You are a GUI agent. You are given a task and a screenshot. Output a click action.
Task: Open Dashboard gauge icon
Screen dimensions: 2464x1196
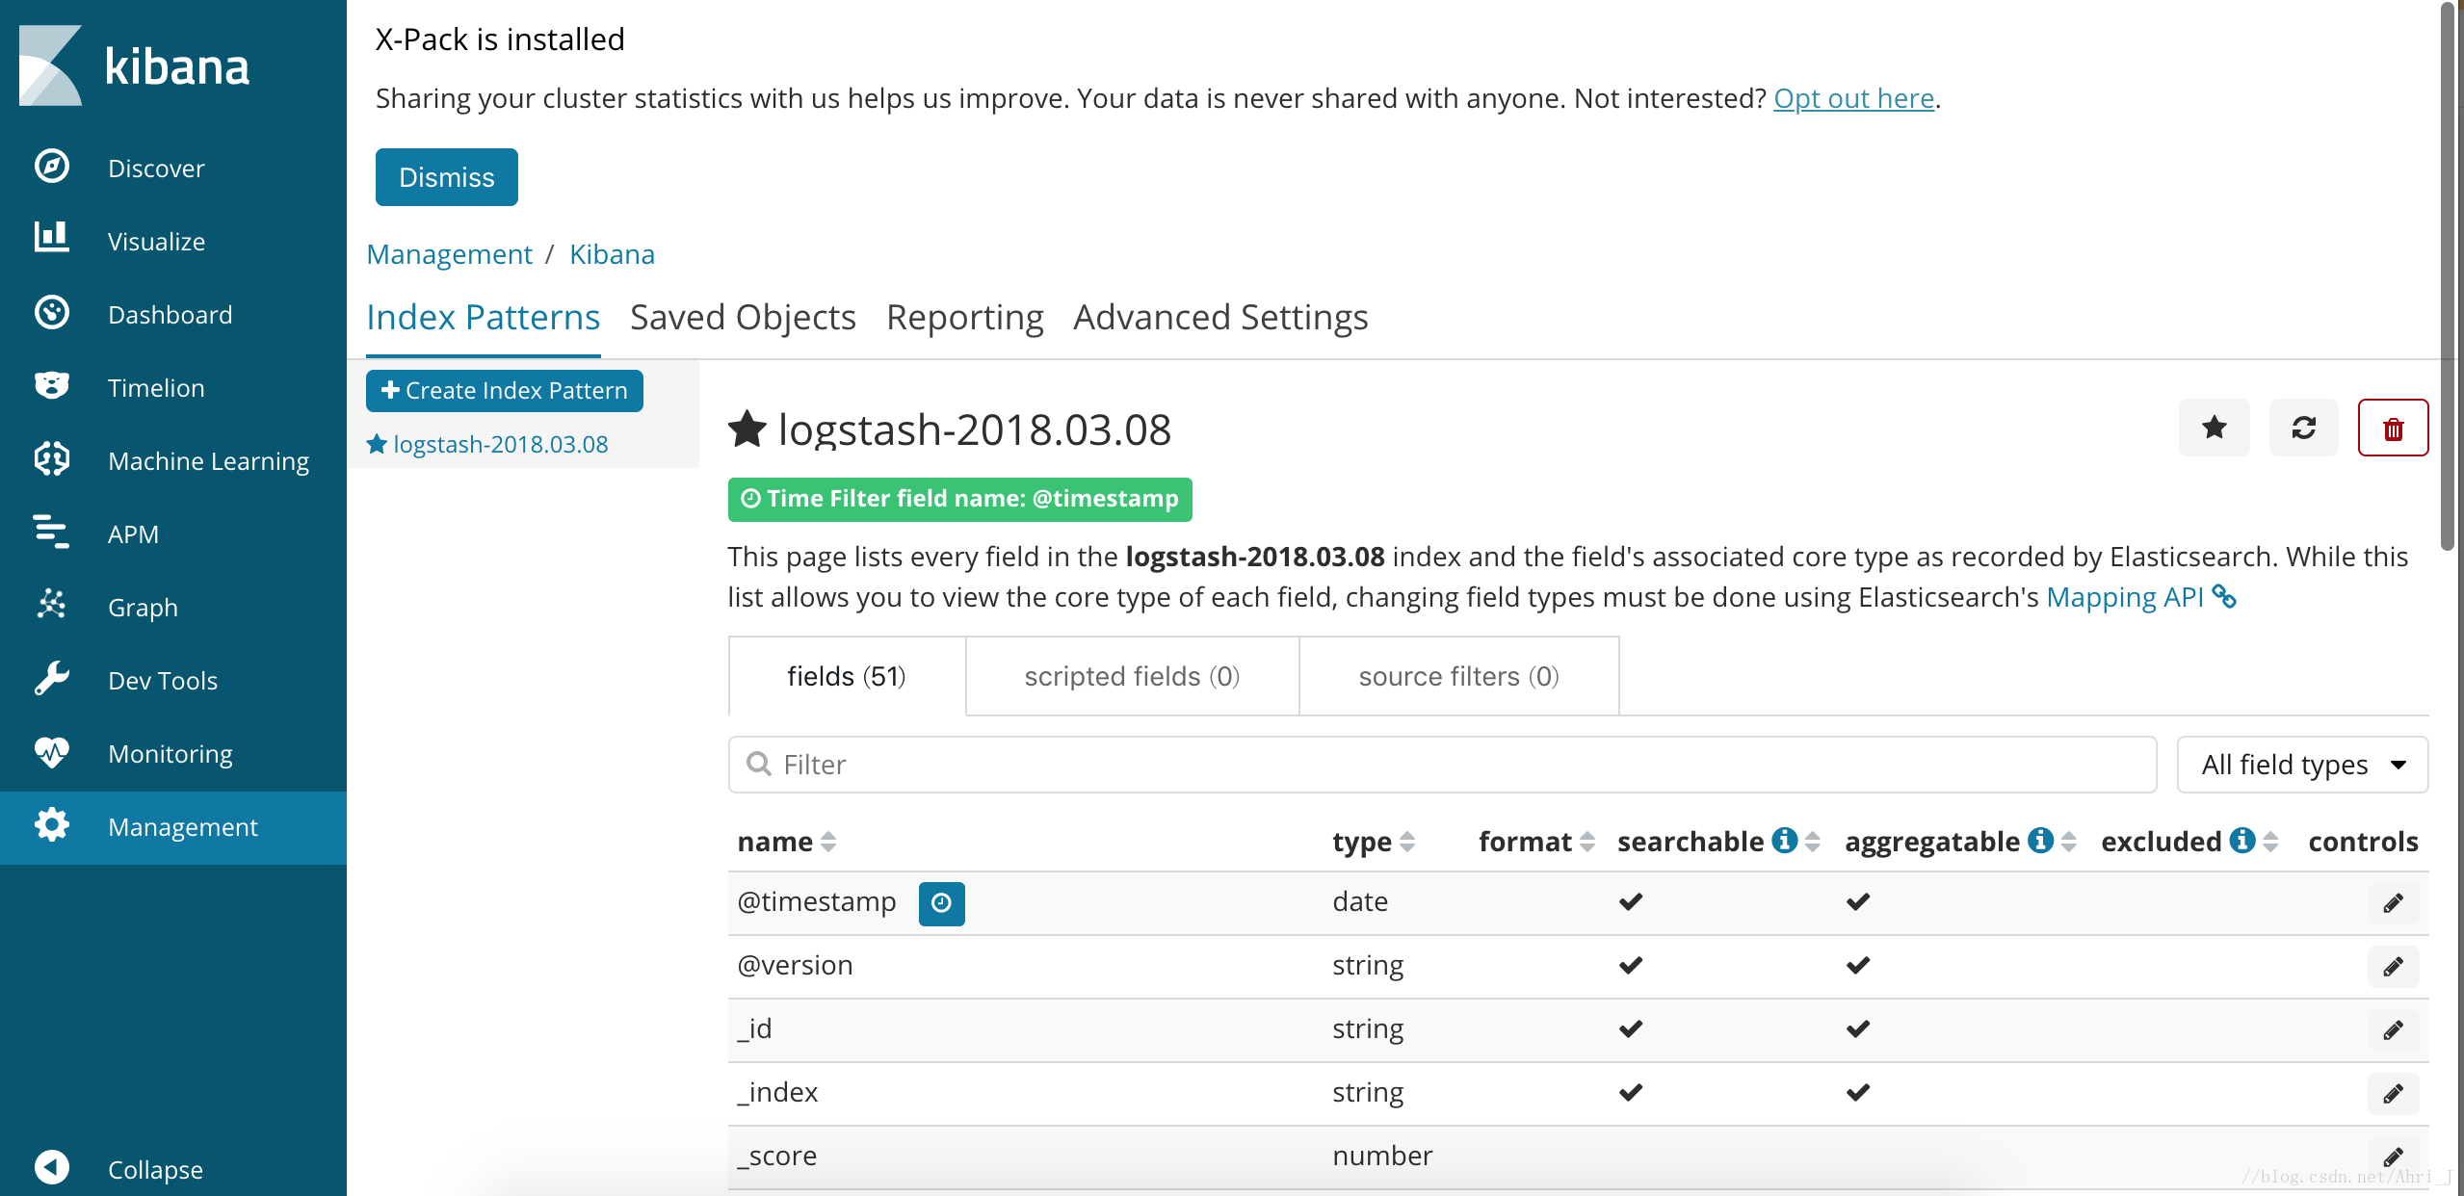coord(52,313)
